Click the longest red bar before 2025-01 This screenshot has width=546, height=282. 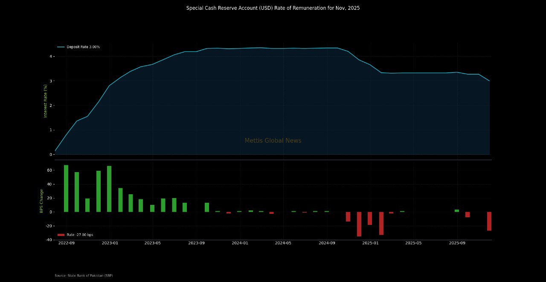359,224
